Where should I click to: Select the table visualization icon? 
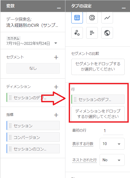(77, 18)
